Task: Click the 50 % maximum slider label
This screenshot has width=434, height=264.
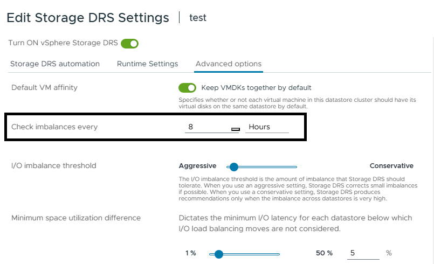Action: point(324,253)
